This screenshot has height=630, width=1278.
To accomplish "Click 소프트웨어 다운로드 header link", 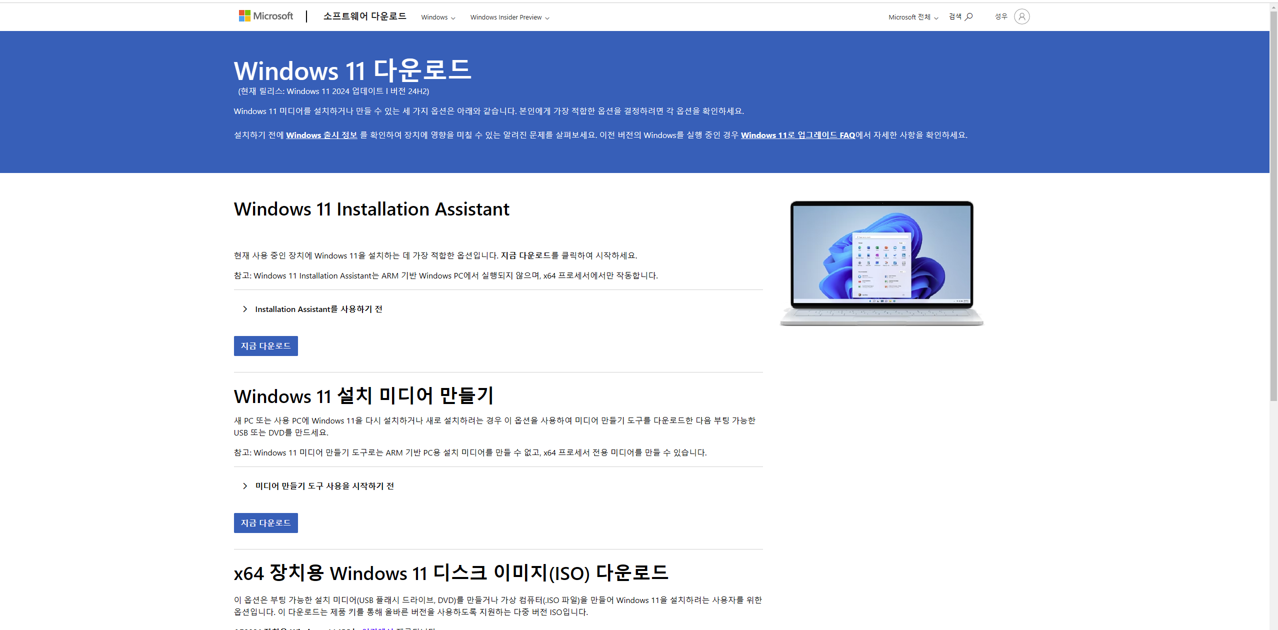I will (x=364, y=16).
